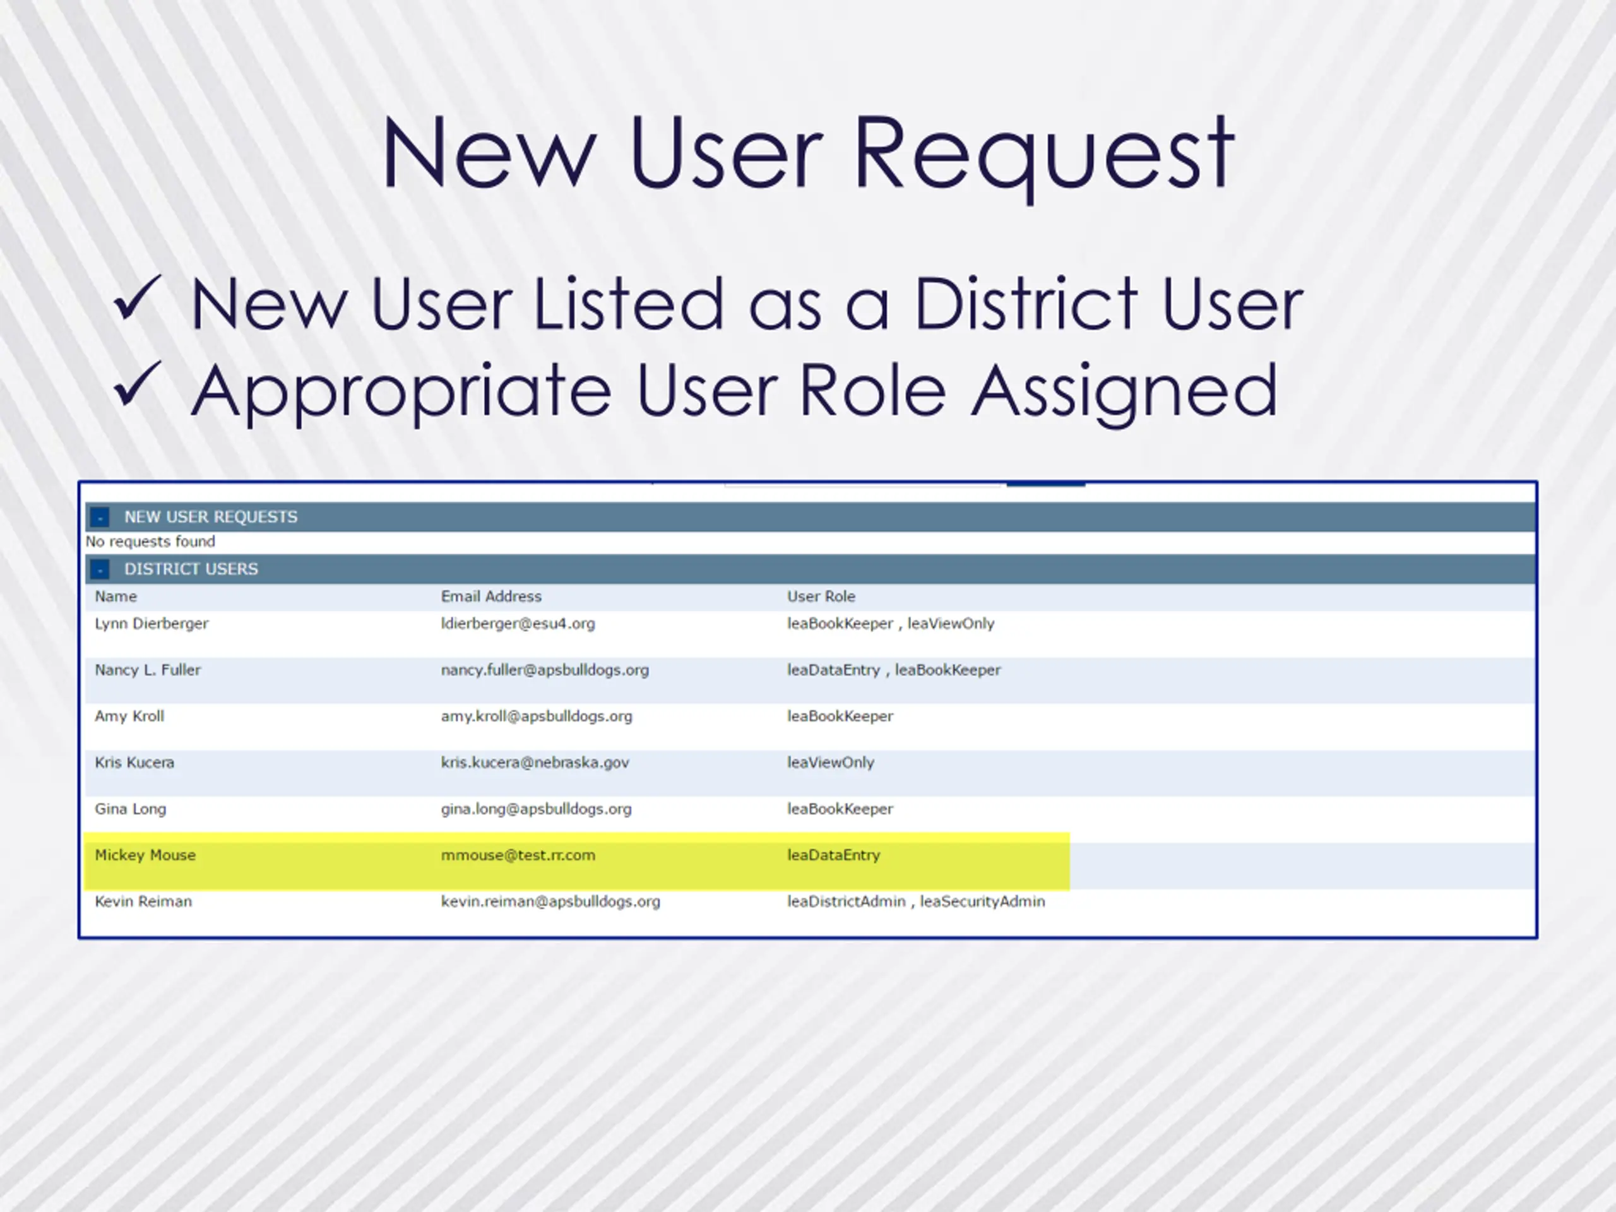Select the highlighted Mickey Mouse name

click(145, 855)
